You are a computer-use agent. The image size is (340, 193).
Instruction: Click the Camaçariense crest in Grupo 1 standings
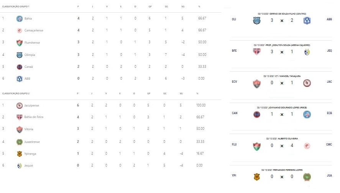pos(19,31)
